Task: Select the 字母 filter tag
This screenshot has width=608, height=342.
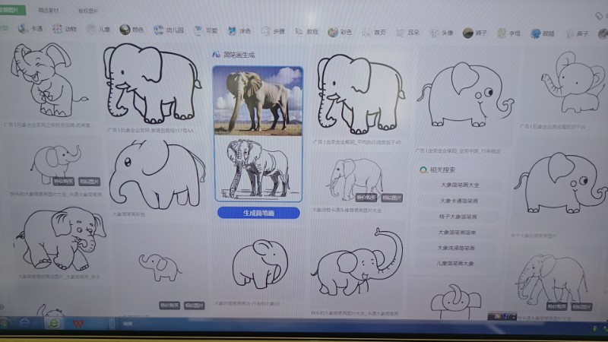Action: [x=508, y=33]
